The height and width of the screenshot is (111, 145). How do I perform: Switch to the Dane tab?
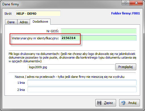(11, 22)
